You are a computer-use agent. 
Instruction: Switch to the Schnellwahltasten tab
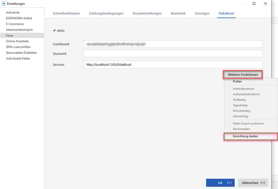point(66,13)
